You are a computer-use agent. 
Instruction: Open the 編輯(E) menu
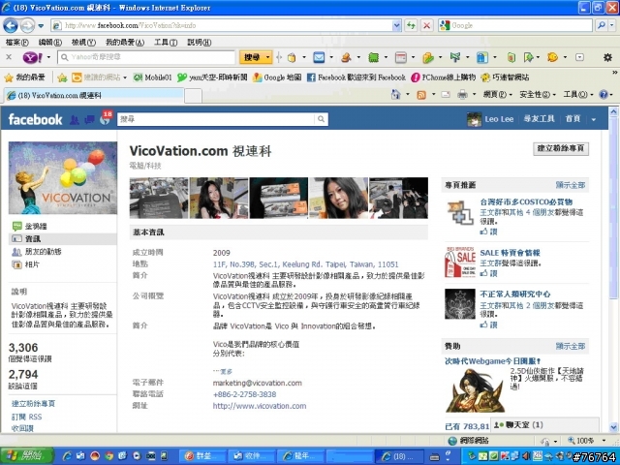pos(50,43)
